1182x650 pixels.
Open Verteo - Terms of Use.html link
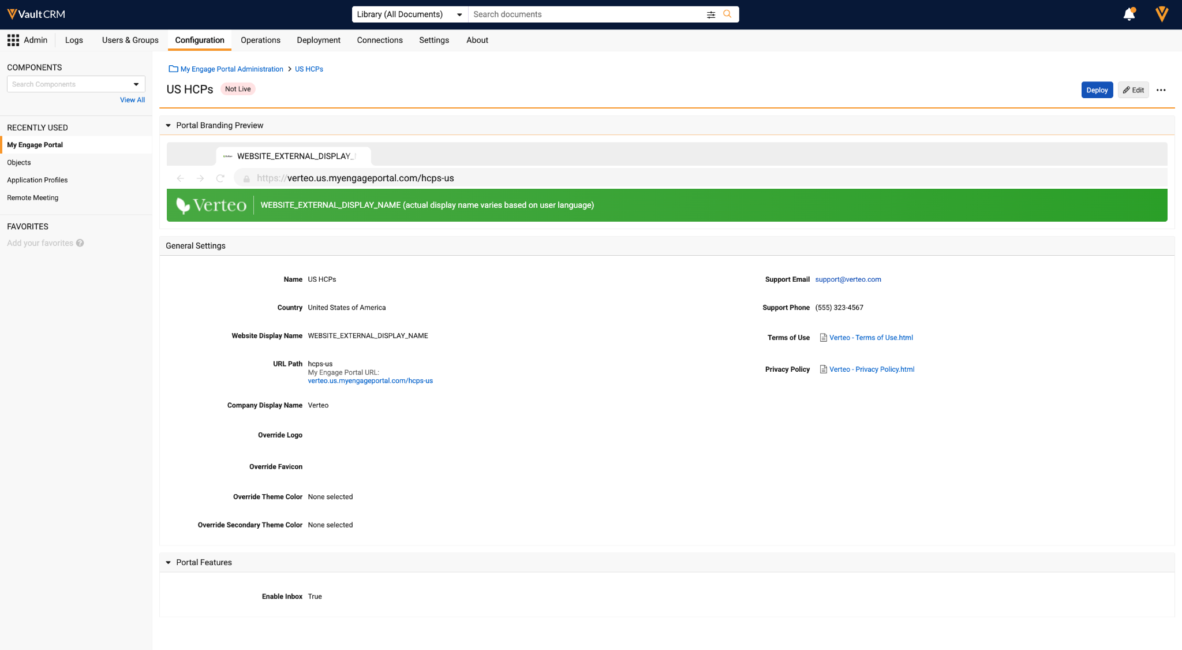point(871,338)
